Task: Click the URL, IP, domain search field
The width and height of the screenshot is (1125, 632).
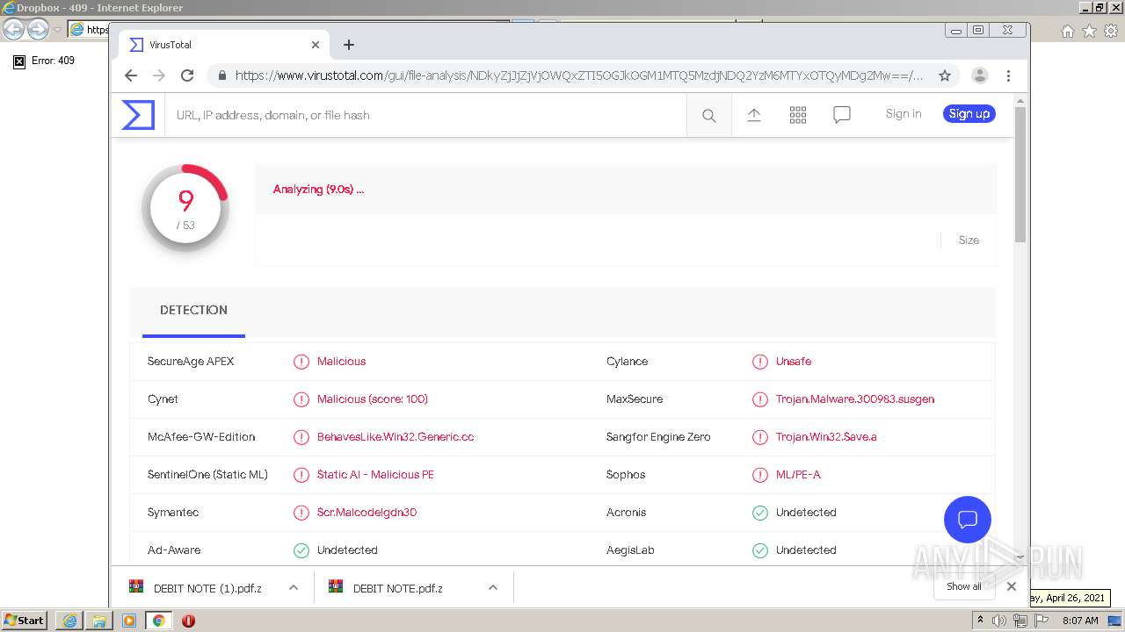Action: click(x=425, y=115)
